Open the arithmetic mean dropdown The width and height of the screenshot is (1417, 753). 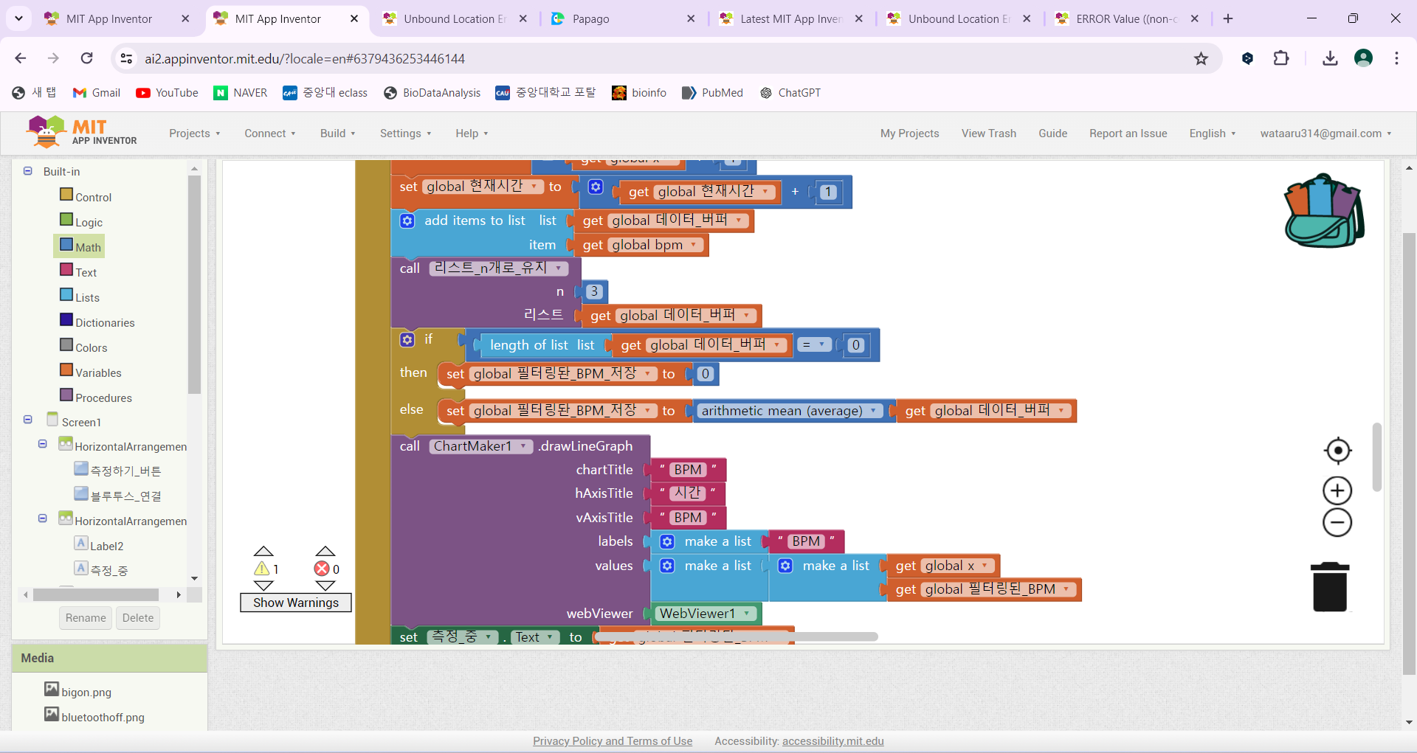pos(874,411)
